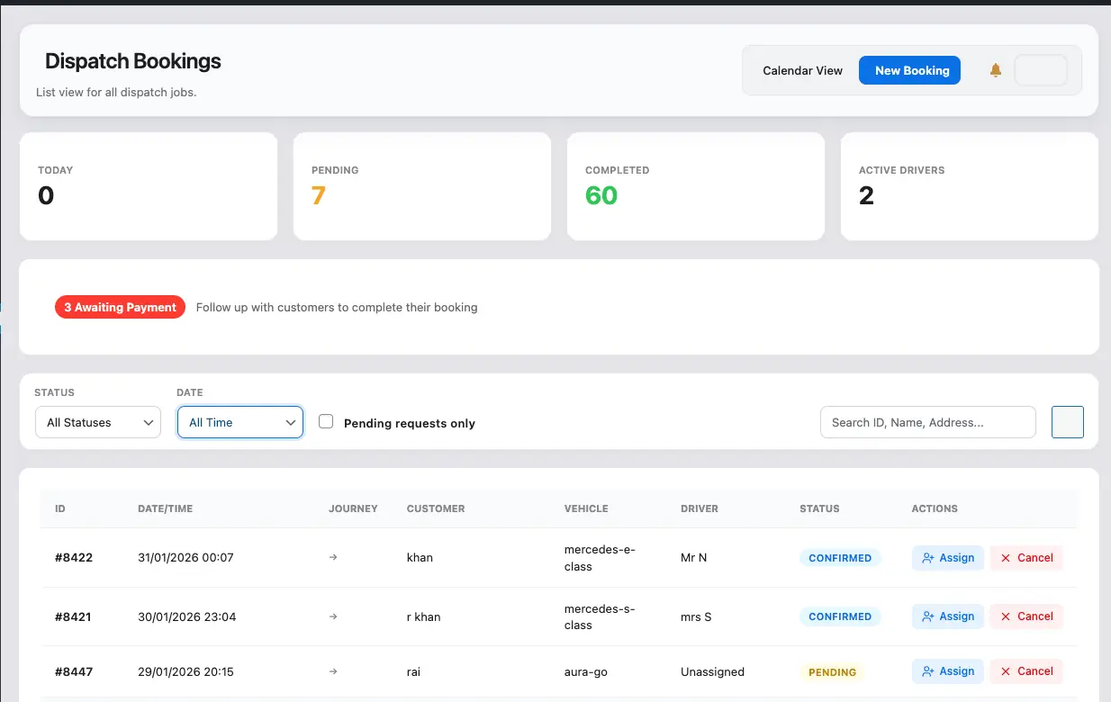Image resolution: width=1111 pixels, height=702 pixels.
Task: Switch to Calendar View
Action: 802,70
